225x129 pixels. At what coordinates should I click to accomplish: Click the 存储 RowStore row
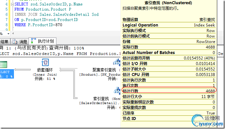(169, 41)
